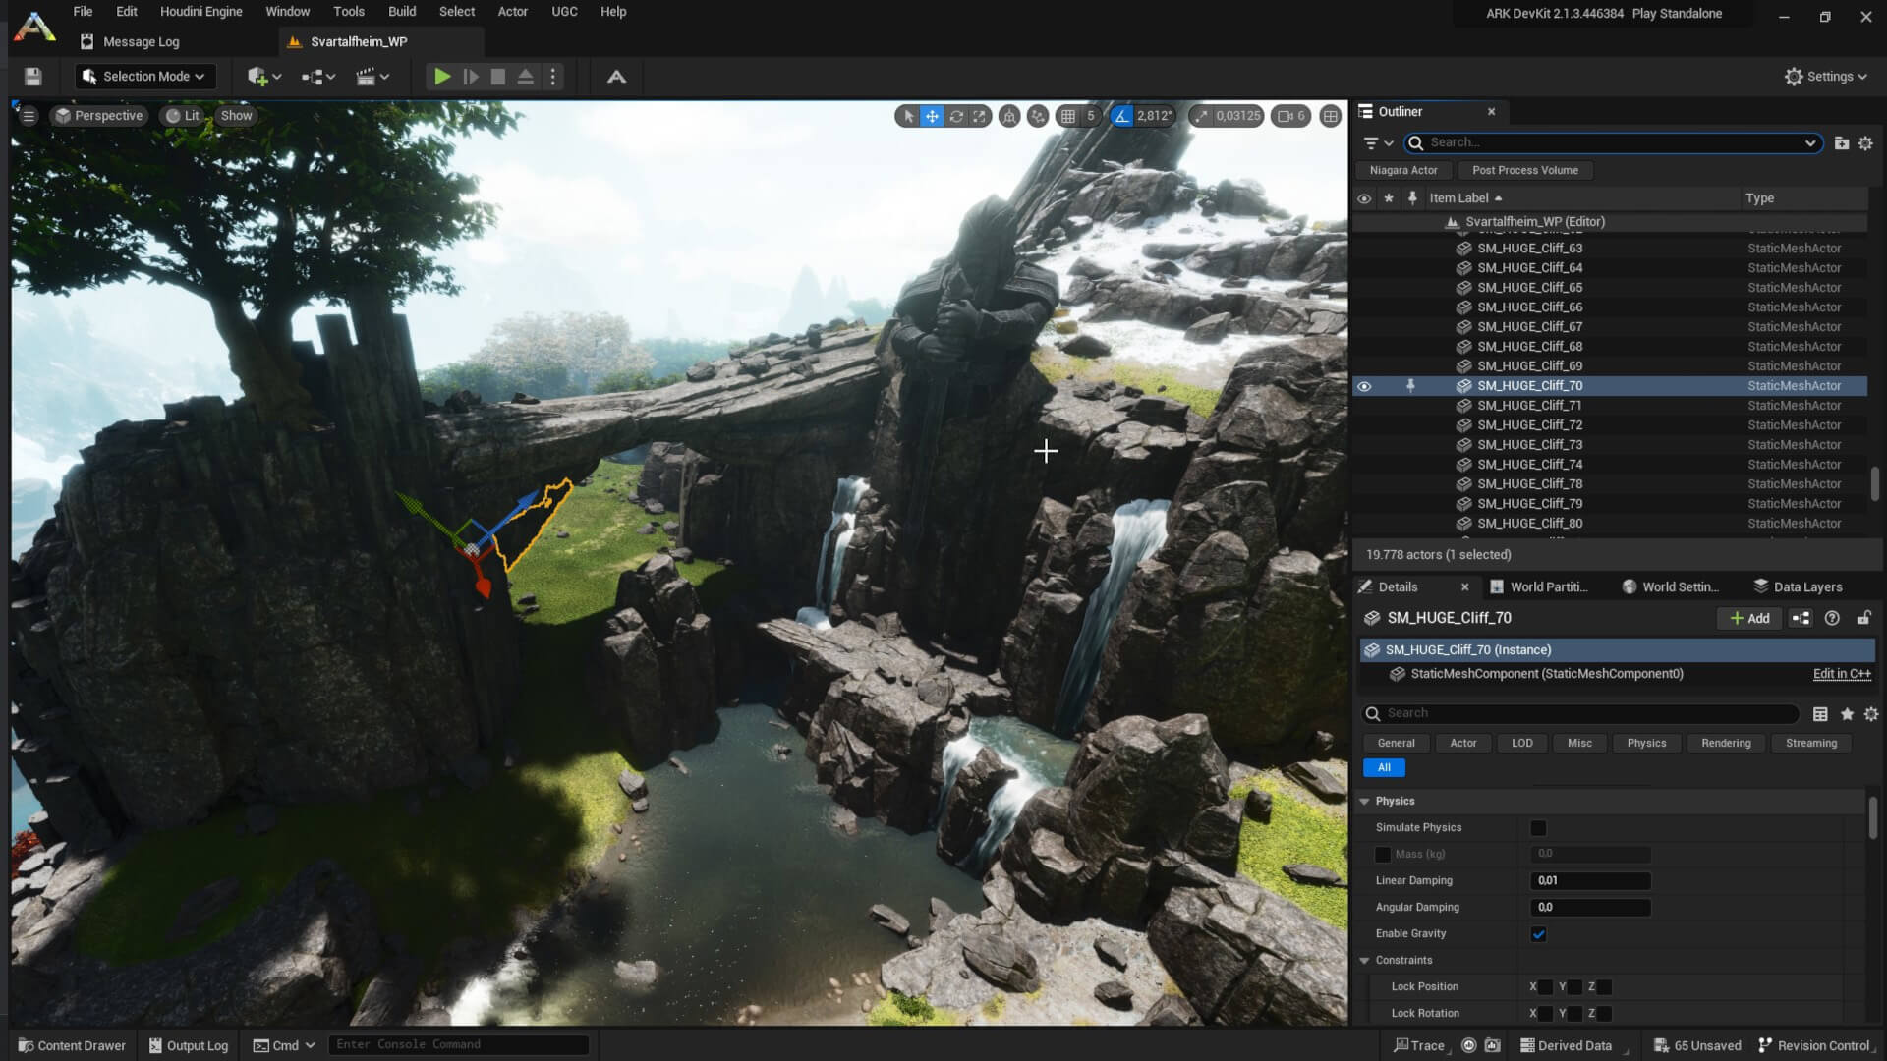The image size is (1887, 1061).
Task: Open the Perspective viewport dropdown
Action: pos(98,115)
